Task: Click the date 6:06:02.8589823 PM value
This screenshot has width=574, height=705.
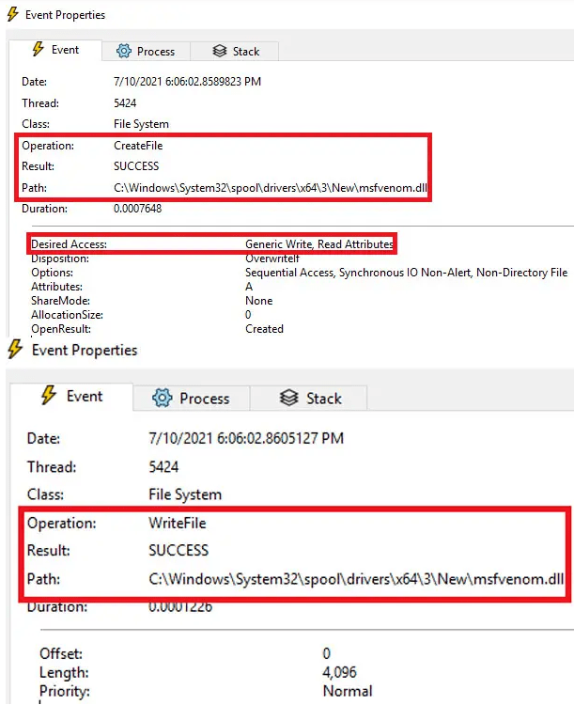Action: [x=187, y=82]
